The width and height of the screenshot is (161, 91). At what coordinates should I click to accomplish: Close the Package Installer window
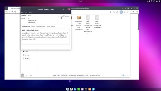pos(69,9)
